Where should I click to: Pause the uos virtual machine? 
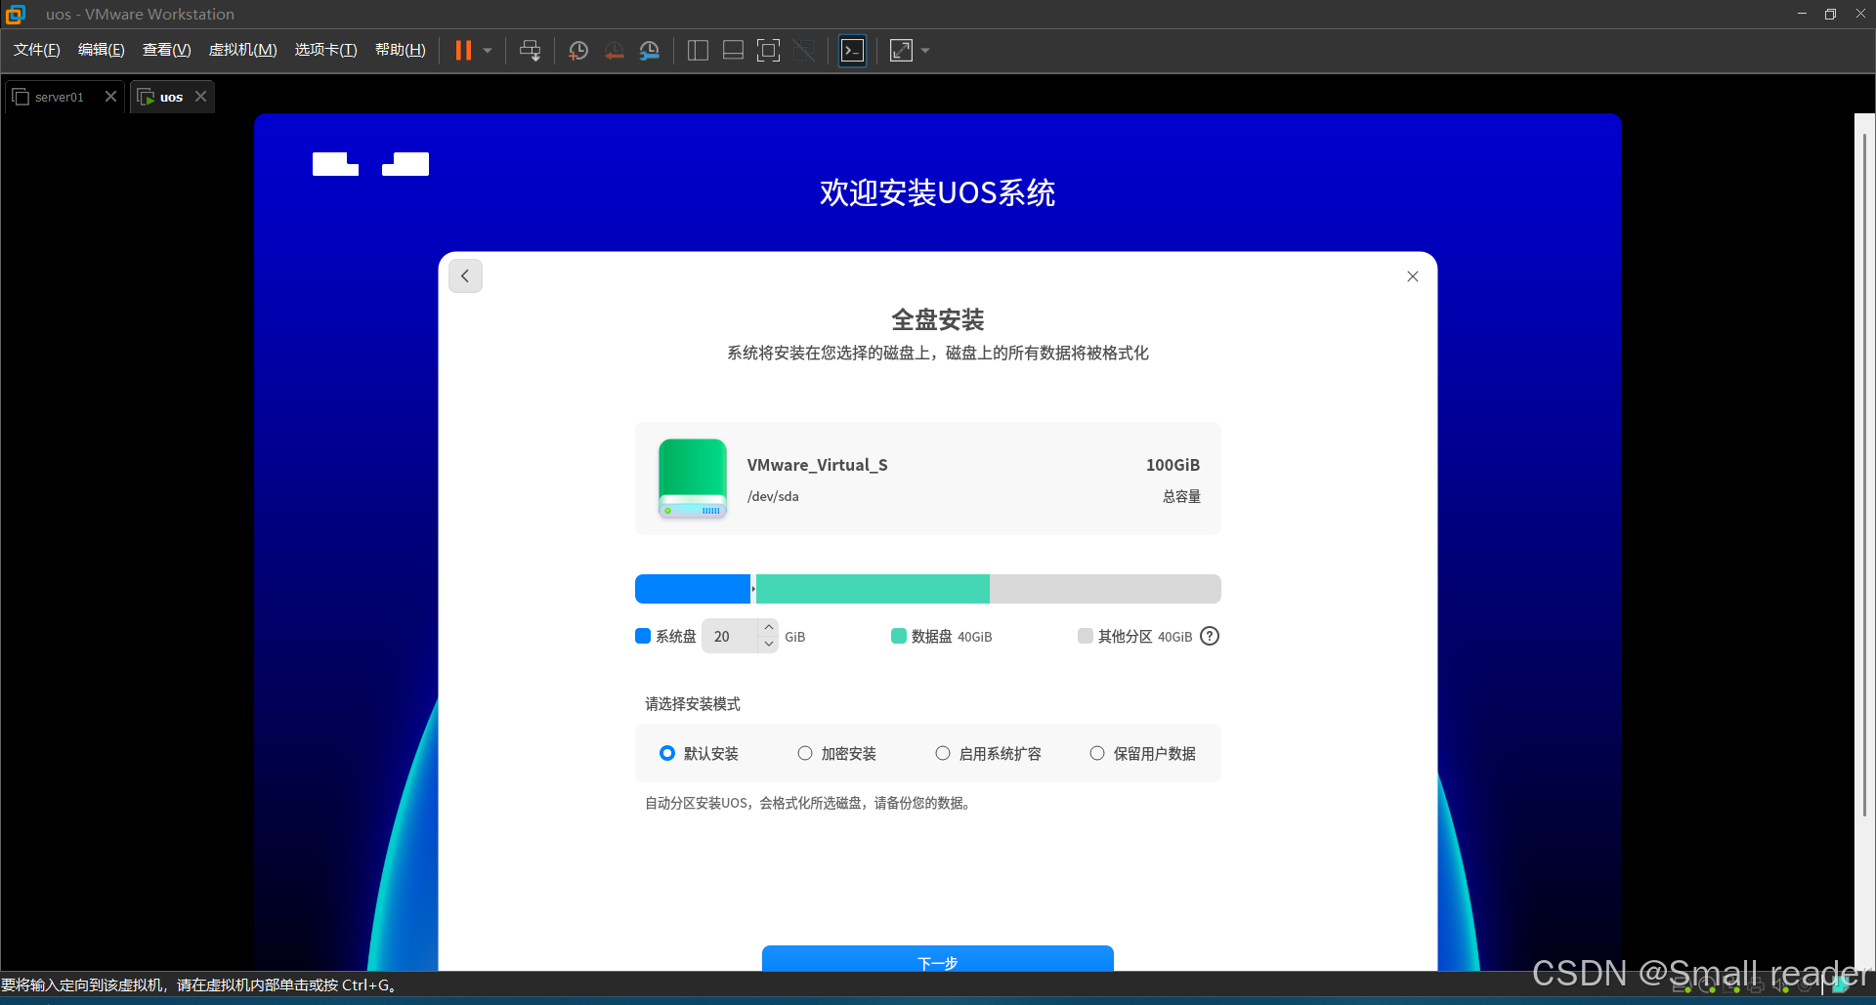463,50
